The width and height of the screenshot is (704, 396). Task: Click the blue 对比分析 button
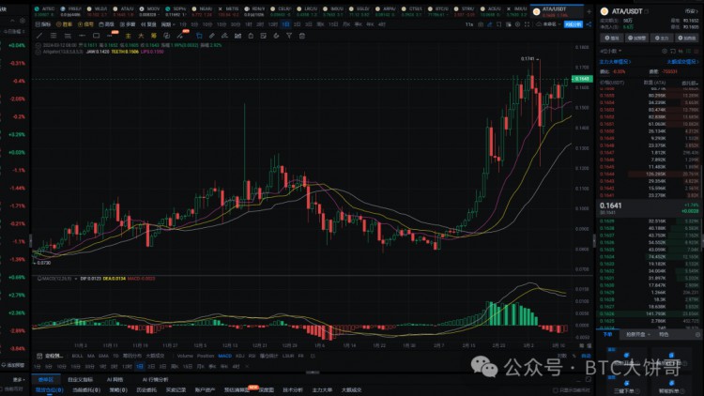[x=574, y=24]
